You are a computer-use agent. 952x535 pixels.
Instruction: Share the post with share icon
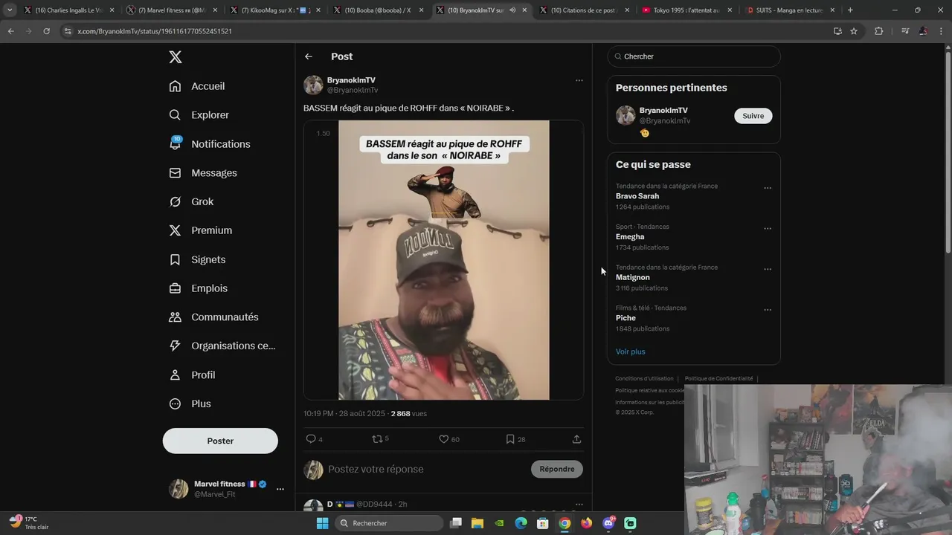pos(576,439)
